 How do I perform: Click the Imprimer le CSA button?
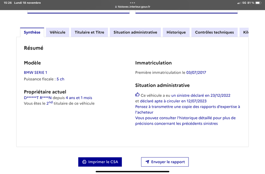[100, 162]
